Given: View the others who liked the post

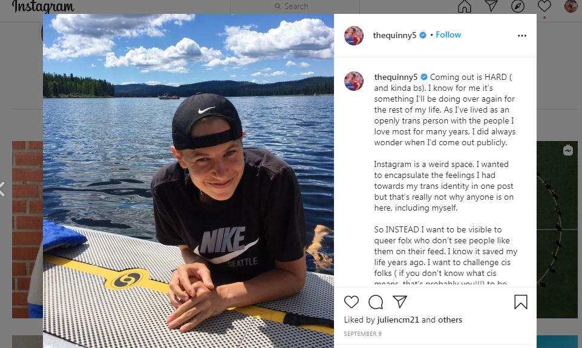Looking at the screenshot, I should pos(450,320).
